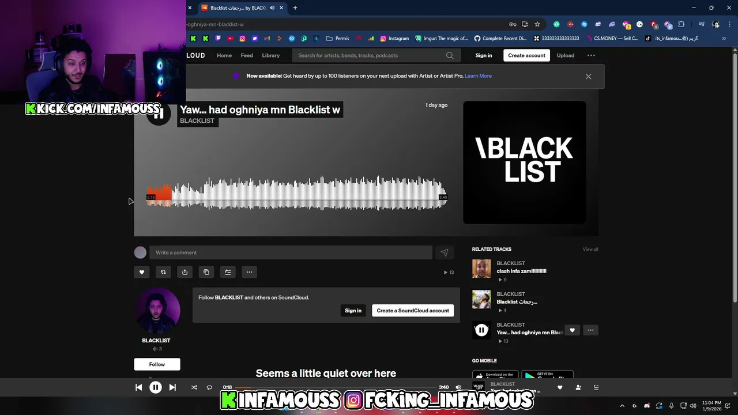The height and width of the screenshot is (415, 738).
Task: Send the comment with the arrow button
Action: pyautogui.click(x=445, y=252)
